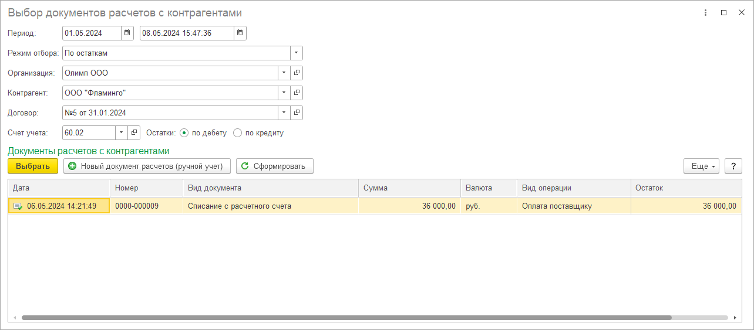The height and width of the screenshot is (330, 754).
Task: Select the cell 'Списание с расчетного счета'
Action: pos(271,206)
